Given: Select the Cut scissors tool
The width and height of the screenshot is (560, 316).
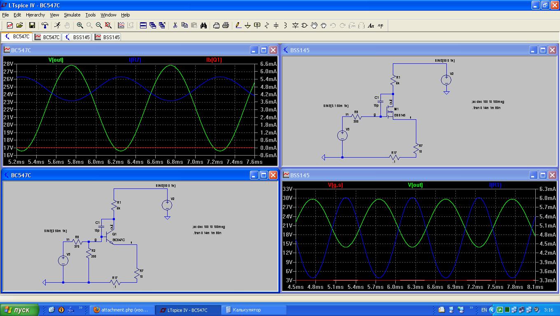Looking at the screenshot, I should point(175,26).
